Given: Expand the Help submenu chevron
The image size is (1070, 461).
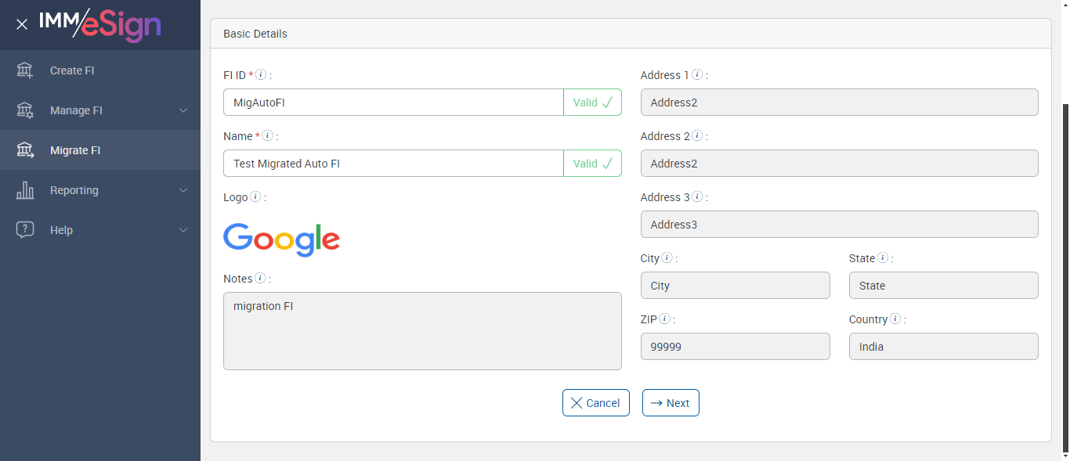Looking at the screenshot, I should 183,230.
